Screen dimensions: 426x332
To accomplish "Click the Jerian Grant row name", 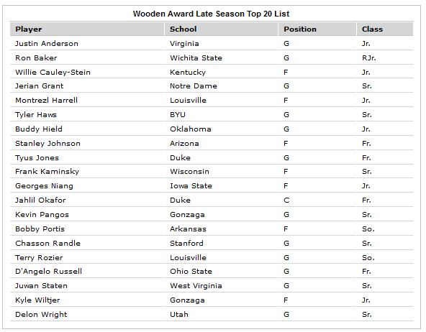I will tap(40, 86).
